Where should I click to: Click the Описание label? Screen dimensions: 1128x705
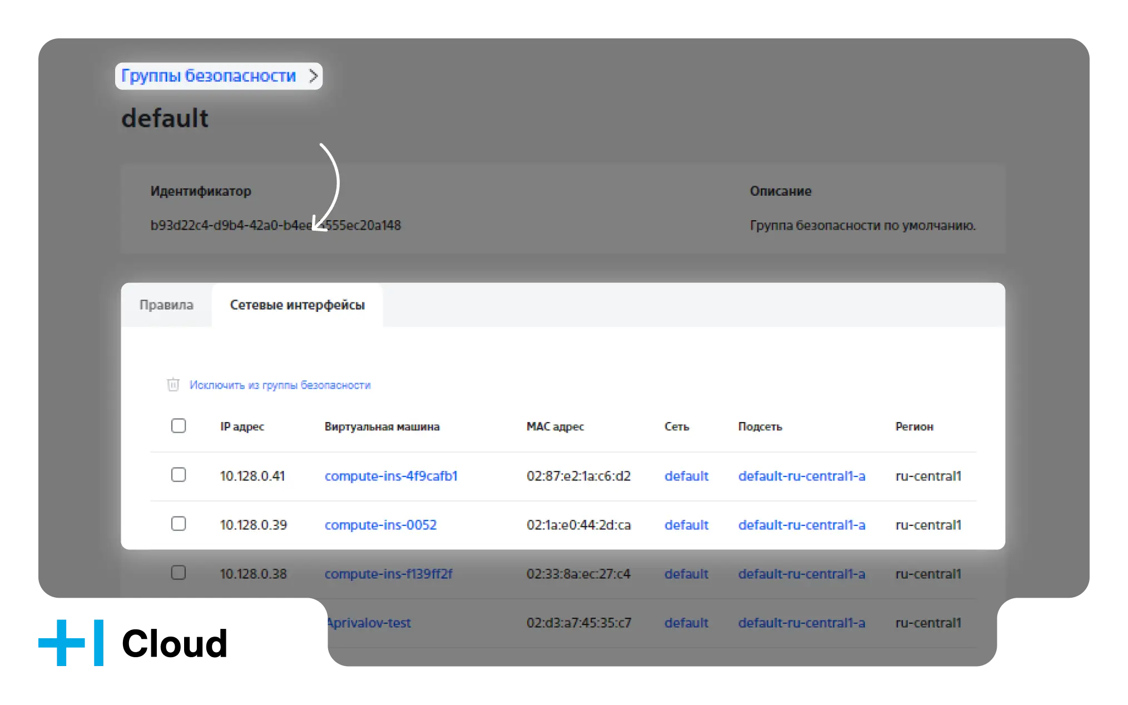(x=780, y=191)
